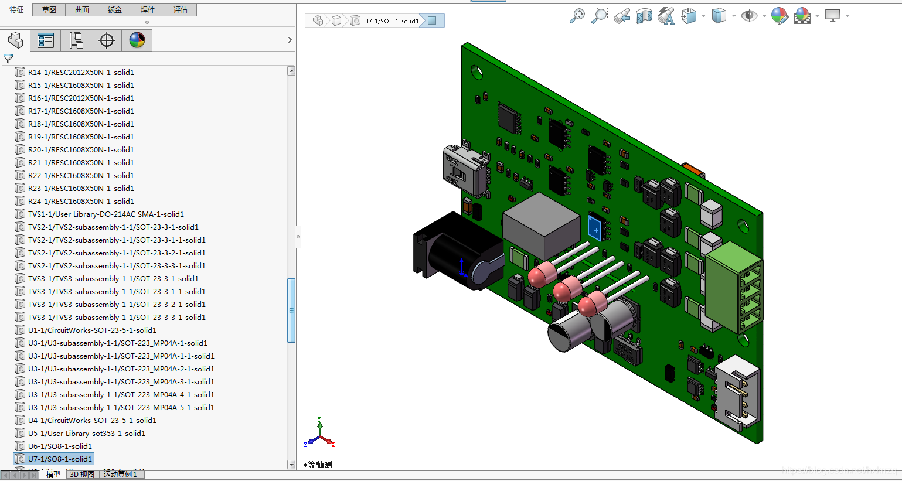Open the Display Style cube dropdown arrow

click(734, 16)
